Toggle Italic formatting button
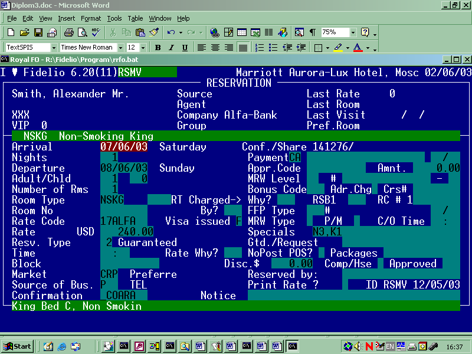This screenshot has width=472, height=354. point(171,48)
